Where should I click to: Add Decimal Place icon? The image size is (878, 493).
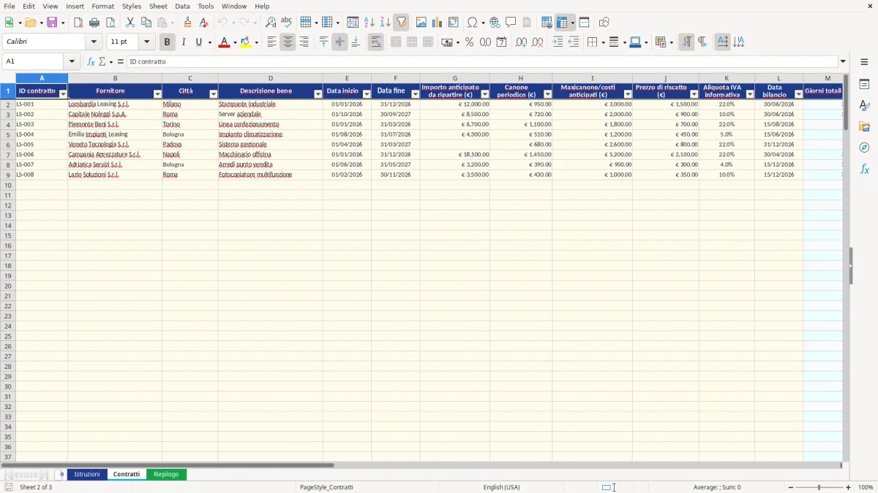coord(521,42)
